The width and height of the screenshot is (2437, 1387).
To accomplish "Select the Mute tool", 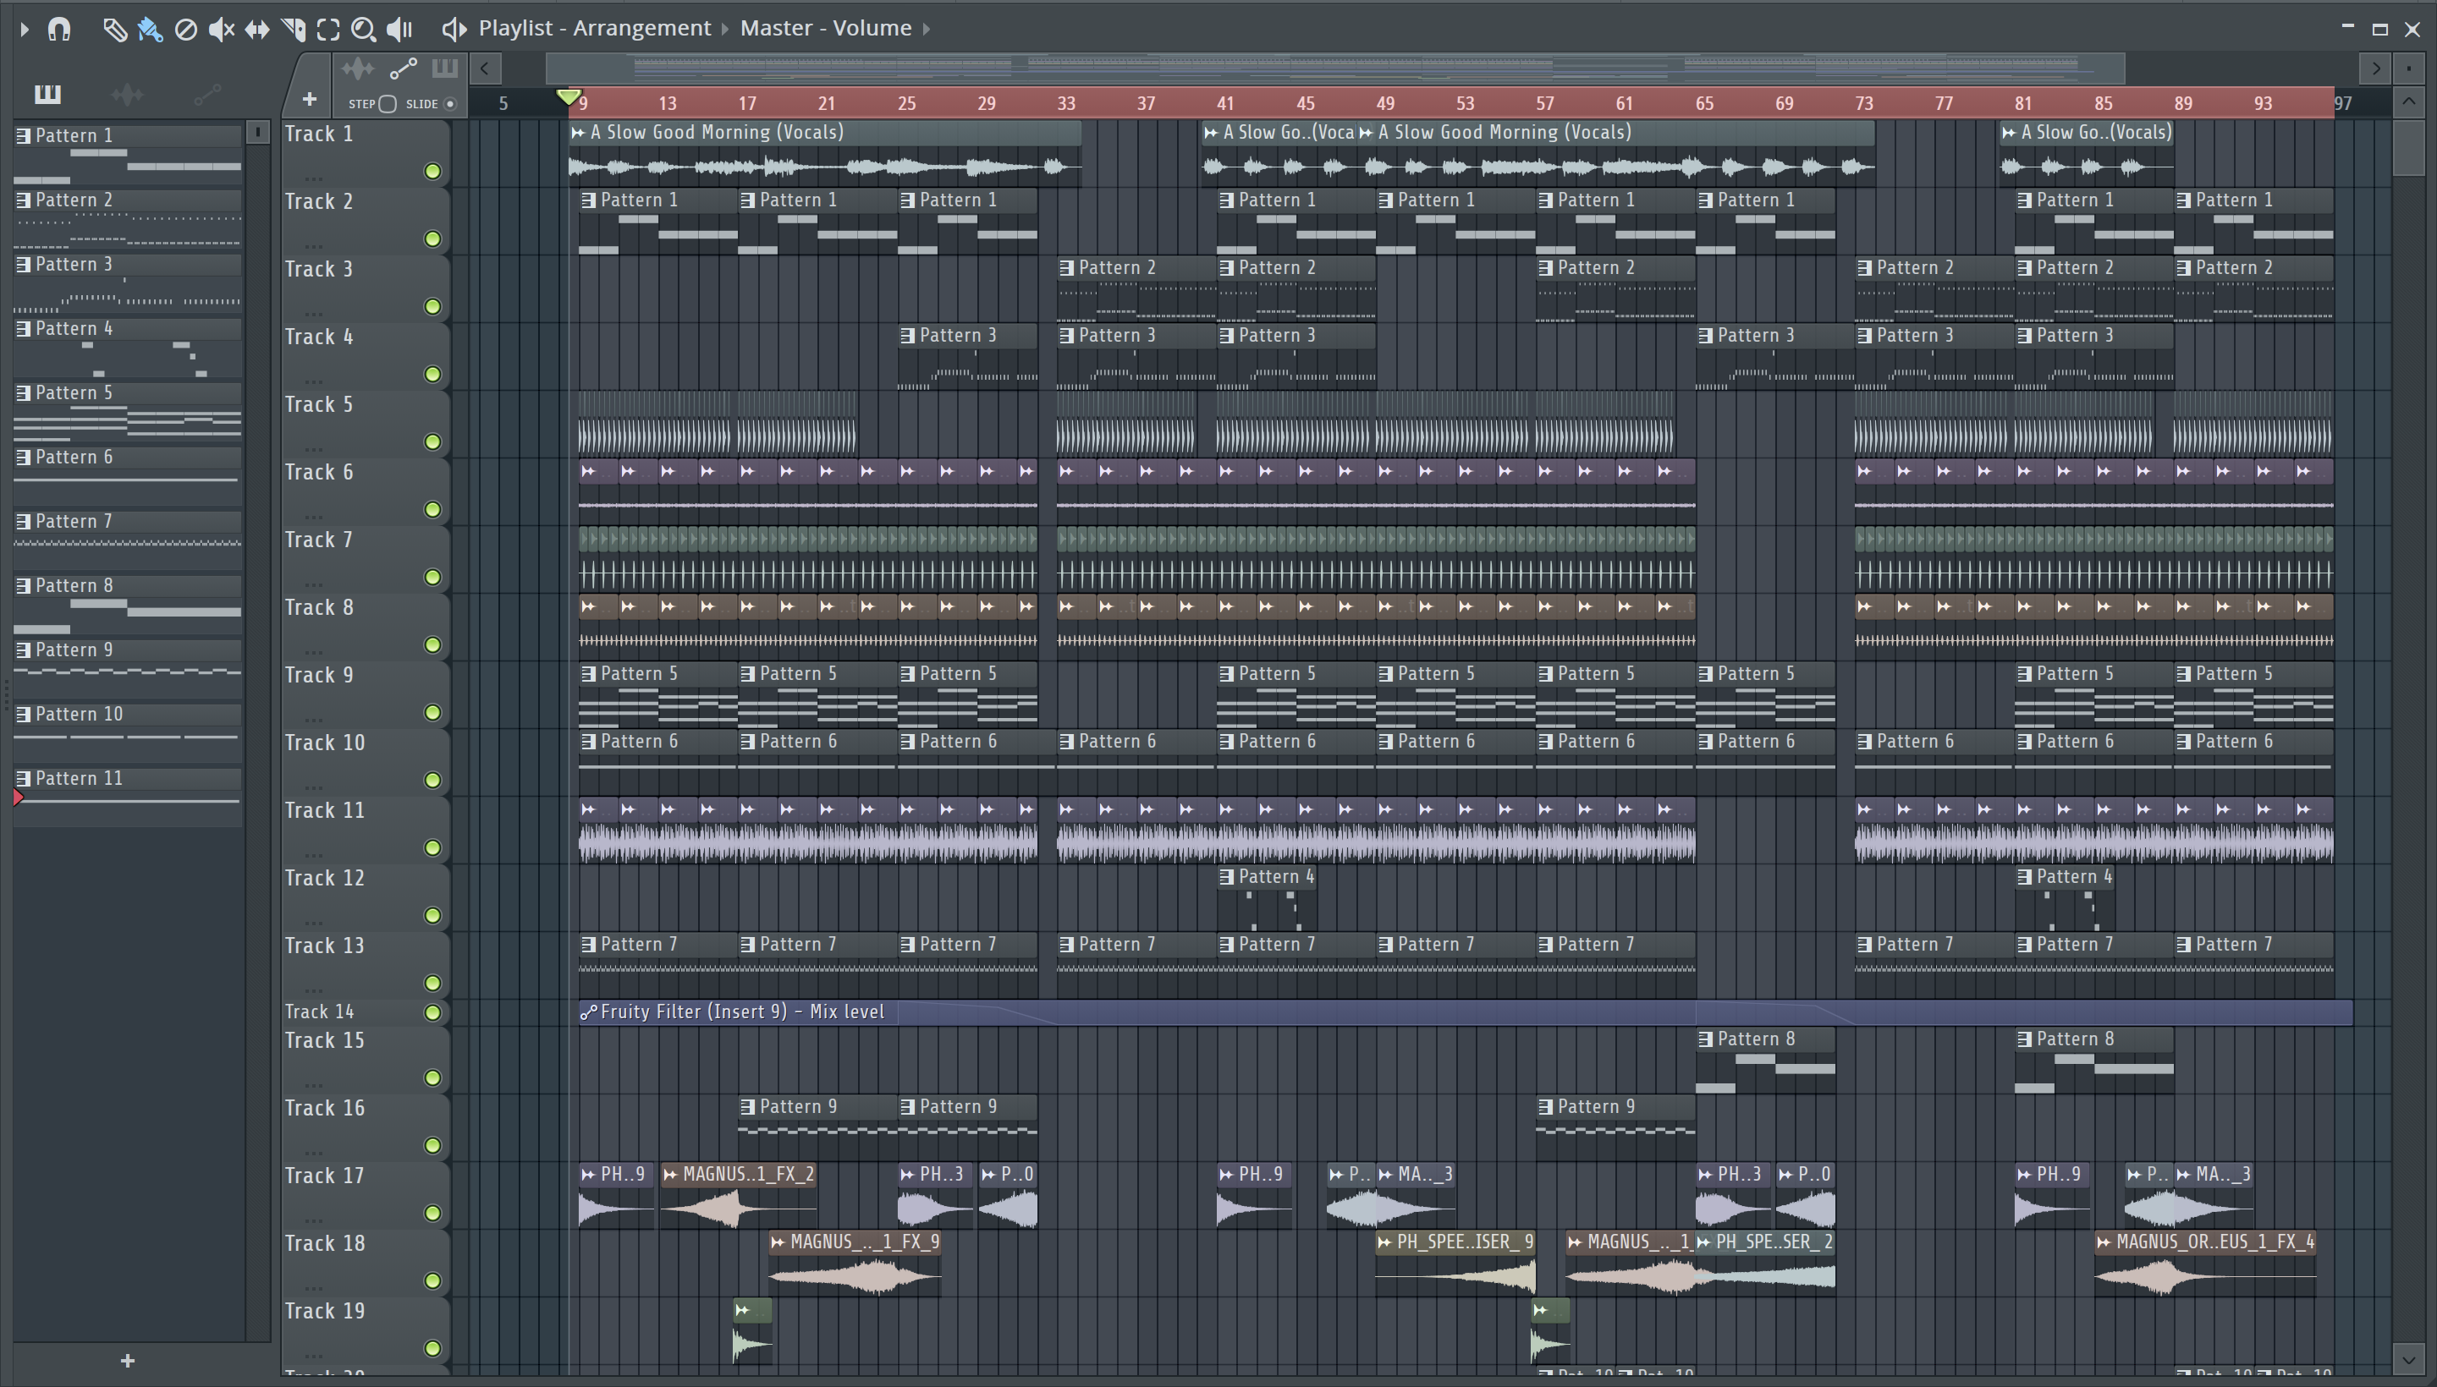I will [221, 30].
